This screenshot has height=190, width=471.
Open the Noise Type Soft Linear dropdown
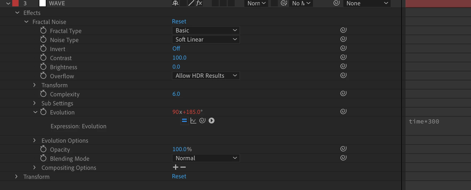206,39
